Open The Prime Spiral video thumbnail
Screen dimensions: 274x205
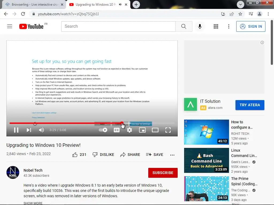tap(206, 189)
